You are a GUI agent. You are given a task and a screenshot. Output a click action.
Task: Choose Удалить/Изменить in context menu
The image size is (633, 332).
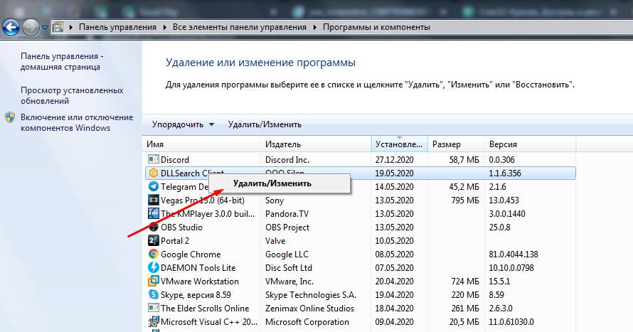click(279, 183)
